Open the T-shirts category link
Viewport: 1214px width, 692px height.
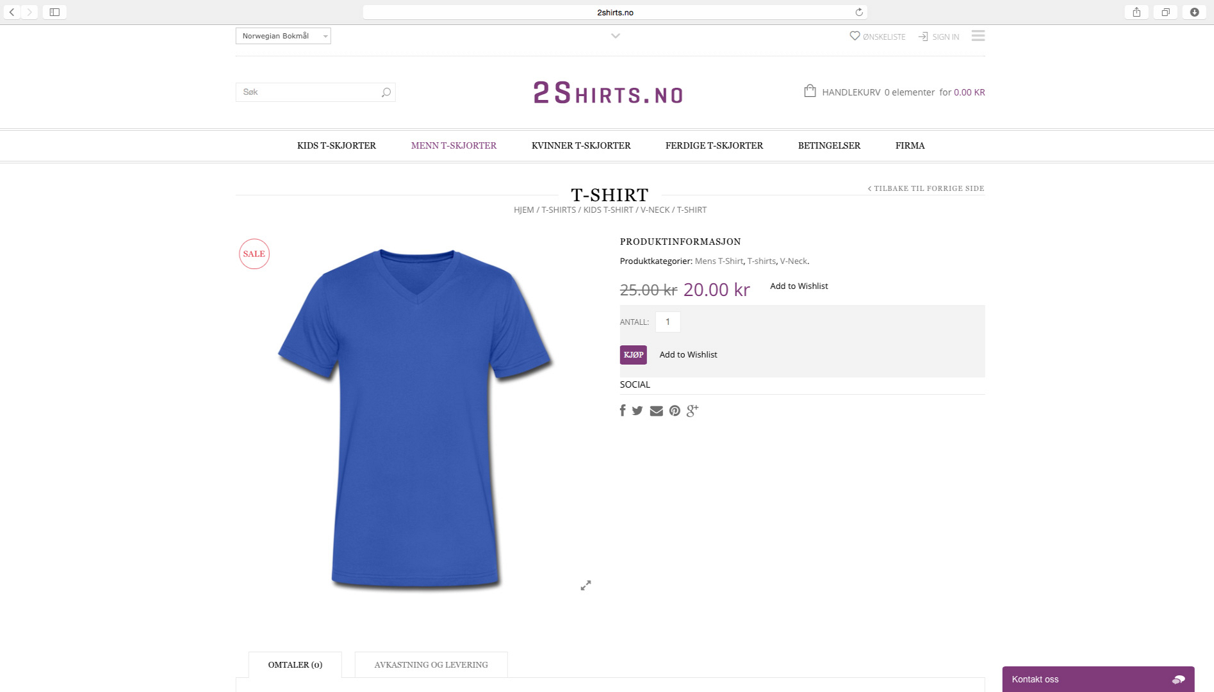(761, 261)
